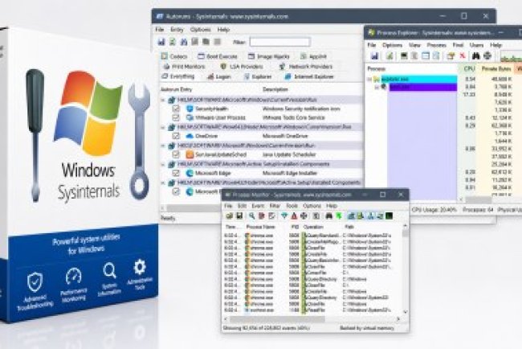Click the crosshair target icon in Process Monitor
Screen dimensions: 522x349
pos(304,216)
